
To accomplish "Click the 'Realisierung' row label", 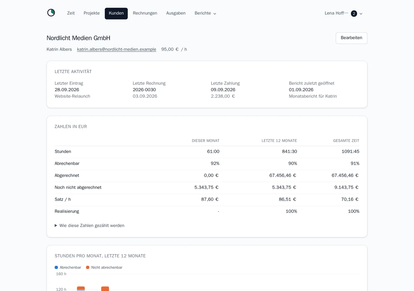I will (x=67, y=211).
